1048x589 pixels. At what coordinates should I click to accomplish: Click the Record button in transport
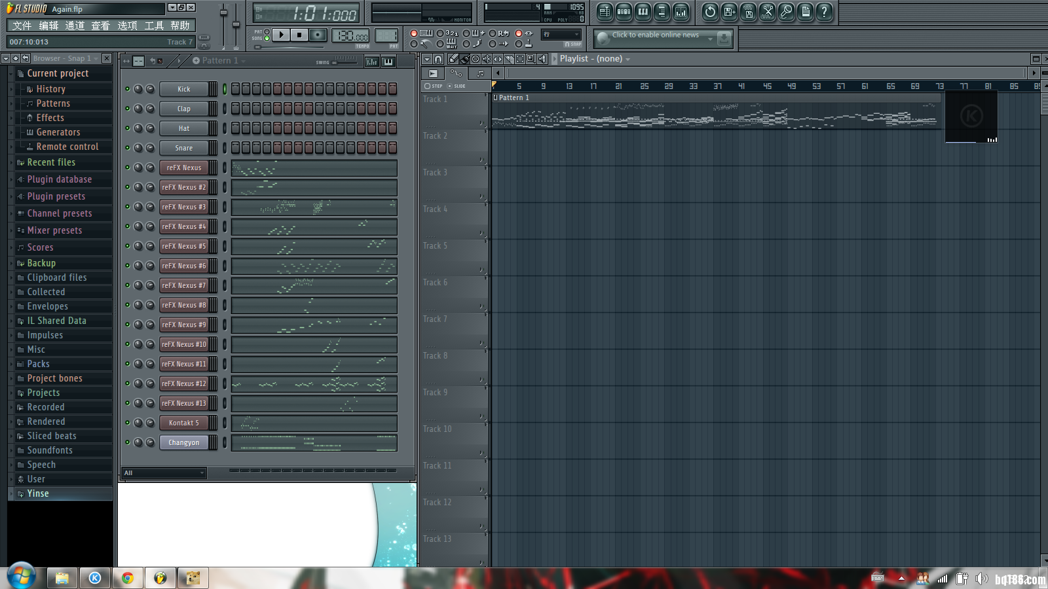(x=318, y=35)
